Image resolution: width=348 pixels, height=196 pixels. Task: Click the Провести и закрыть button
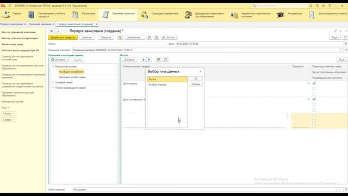[x=63, y=38]
